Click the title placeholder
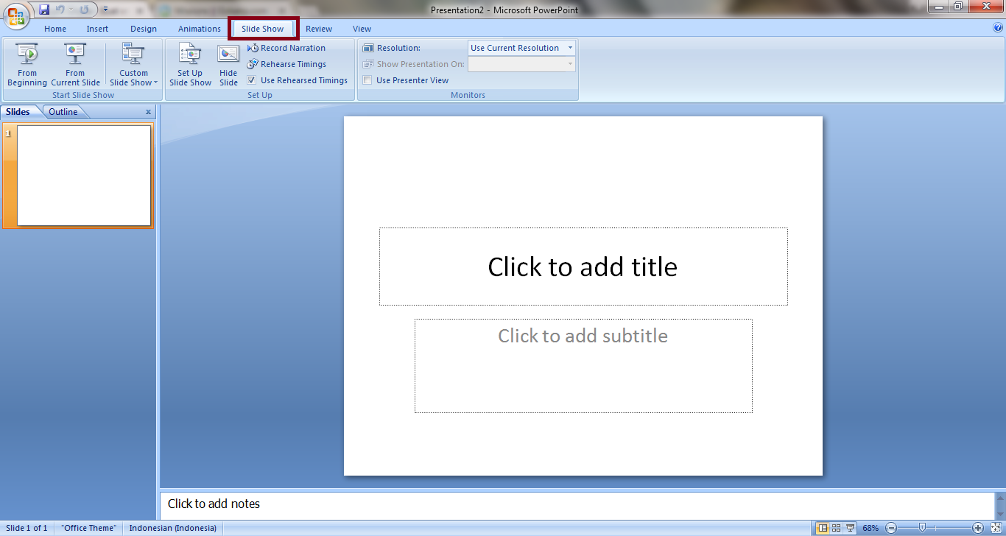This screenshot has width=1006, height=536. point(583,267)
